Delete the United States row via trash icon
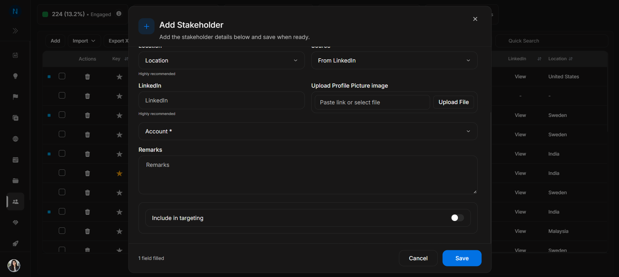Image resolution: width=619 pixels, height=277 pixels. pos(87,77)
